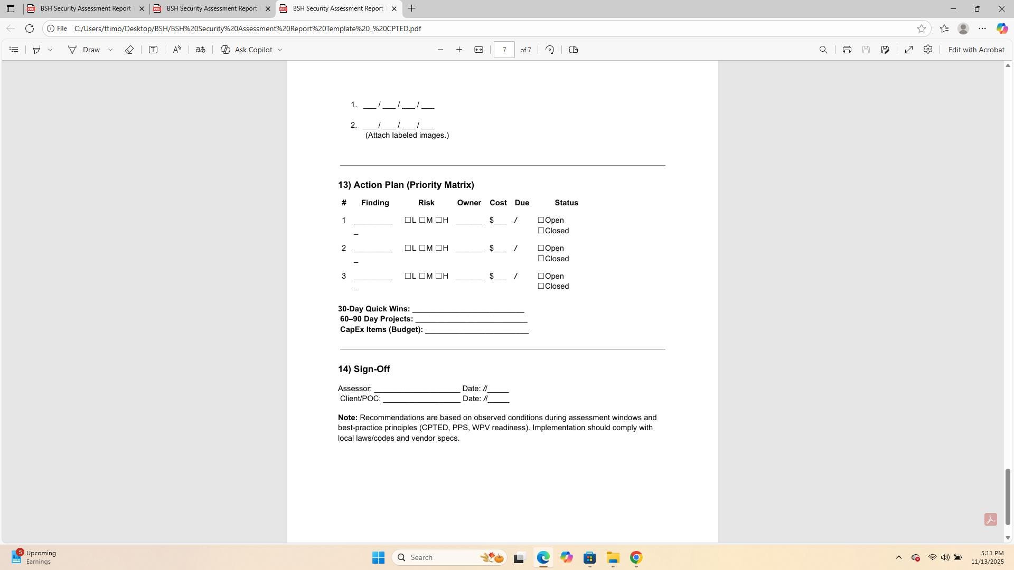Show hidden system tray icons
The image size is (1014, 570).
click(898, 557)
